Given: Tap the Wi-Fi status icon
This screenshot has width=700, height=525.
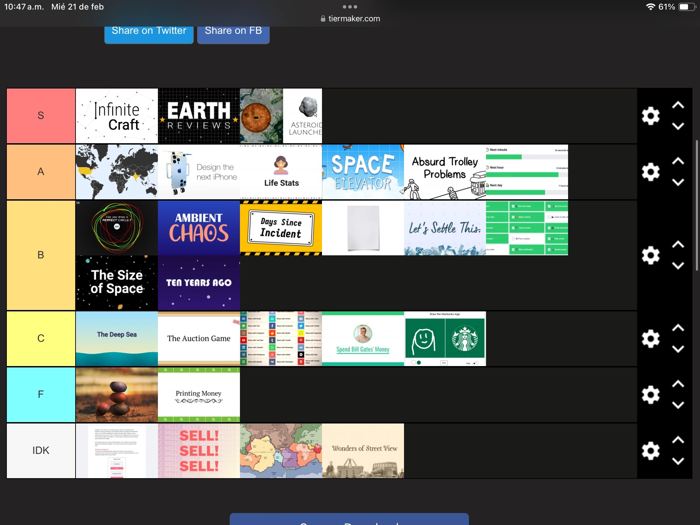Looking at the screenshot, I should tap(650, 7).
